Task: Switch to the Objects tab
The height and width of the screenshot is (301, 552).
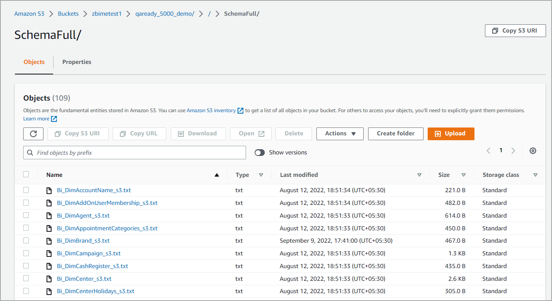Action: [x=34, y=62]
